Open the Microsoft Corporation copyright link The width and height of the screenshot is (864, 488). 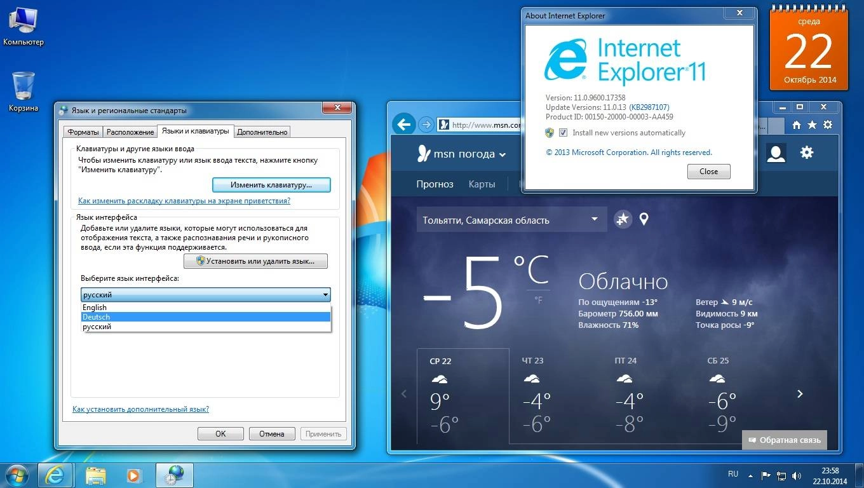click(629, 152)
